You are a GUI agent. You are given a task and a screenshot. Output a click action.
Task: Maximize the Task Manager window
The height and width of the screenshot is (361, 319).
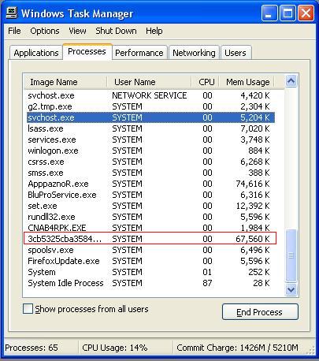click(287, 13)
